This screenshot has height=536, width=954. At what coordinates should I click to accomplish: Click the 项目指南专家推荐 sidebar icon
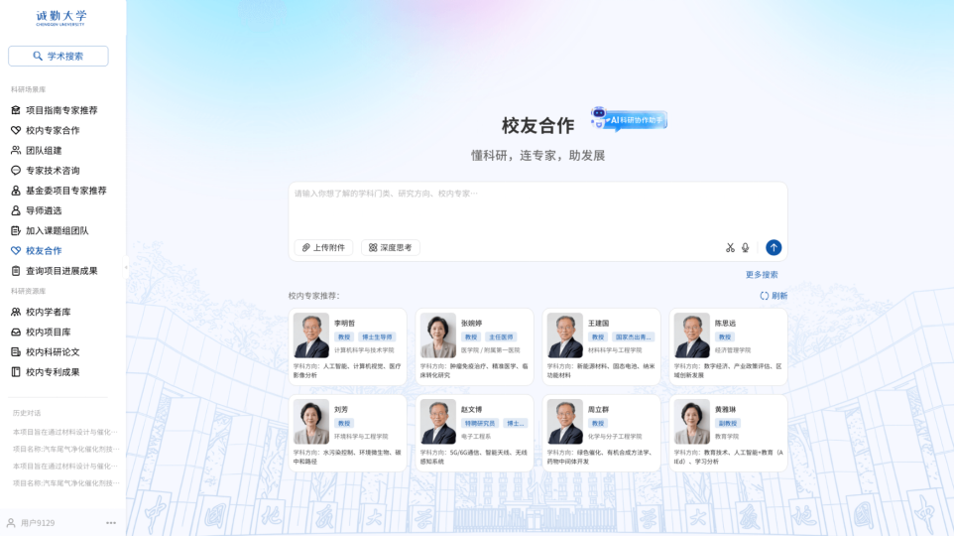(16, 110)
